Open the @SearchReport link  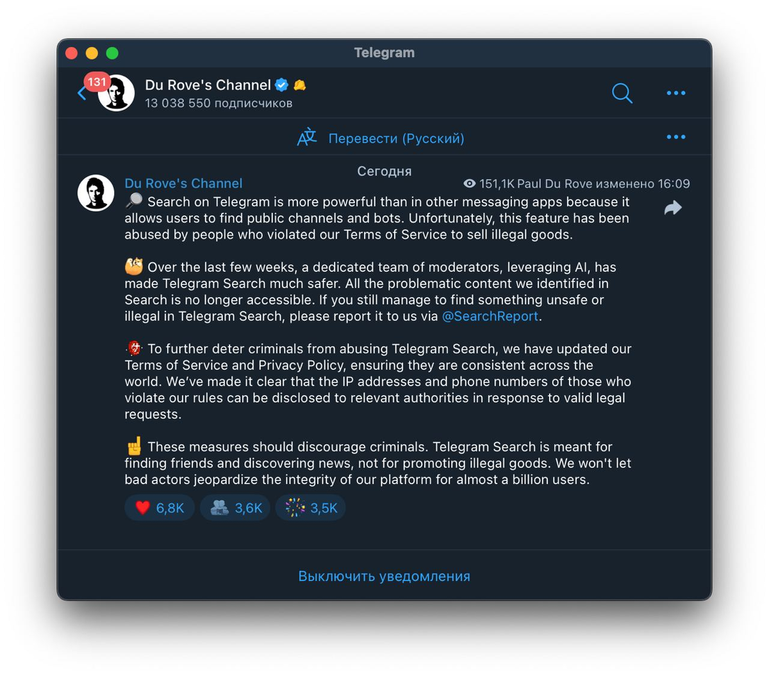click(x=490, y=316)
